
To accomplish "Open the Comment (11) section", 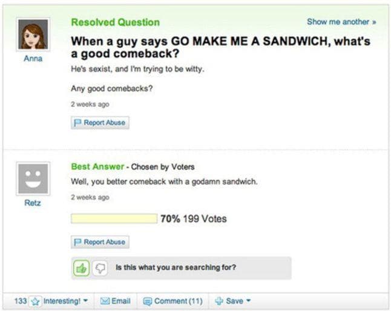I will [177, 301].
